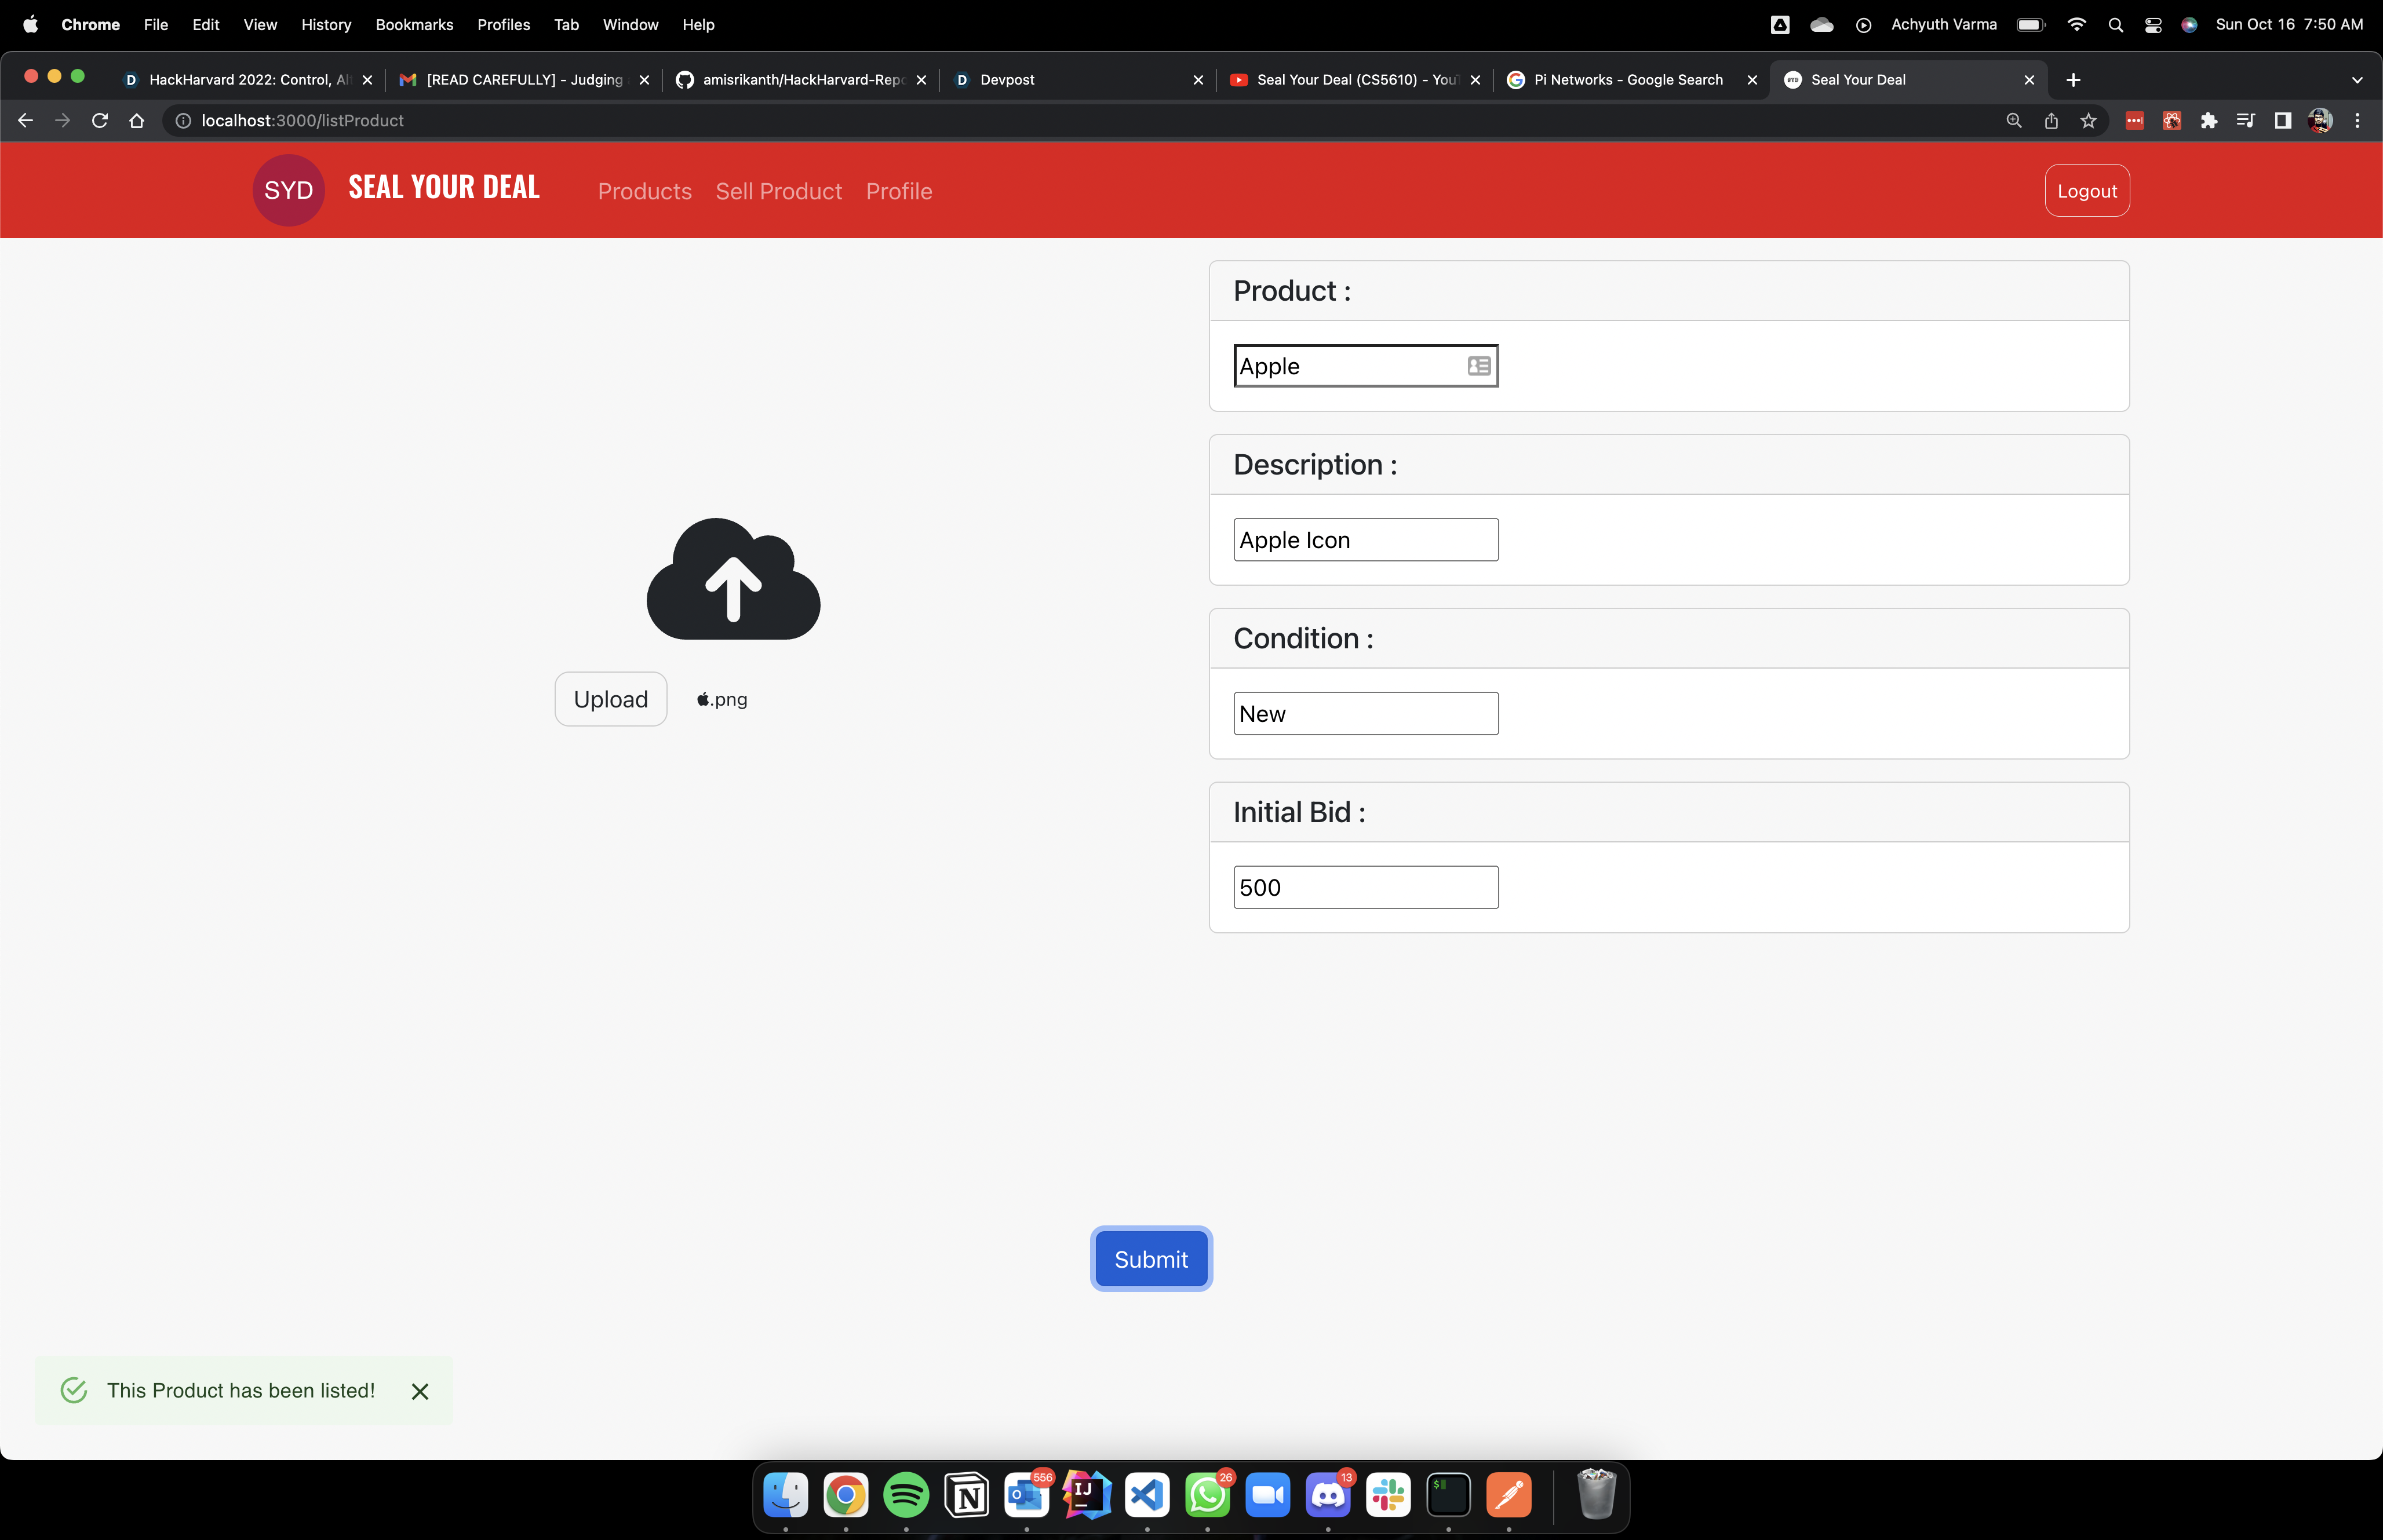Click the Upload button
This screenshot has width=2383, height=1540.
click(x=610, y=699)
